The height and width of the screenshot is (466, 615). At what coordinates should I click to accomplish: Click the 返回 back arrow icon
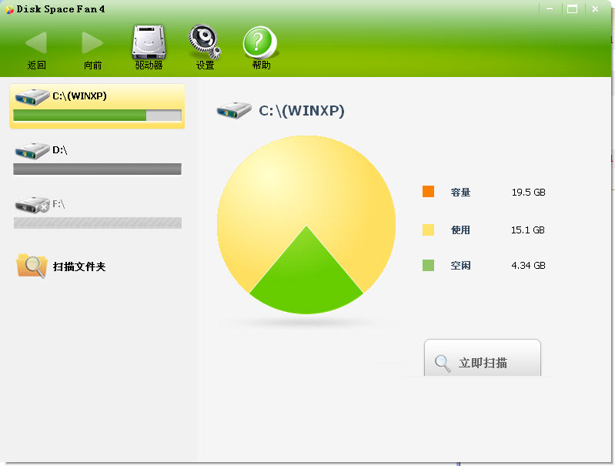coord(36,43)
